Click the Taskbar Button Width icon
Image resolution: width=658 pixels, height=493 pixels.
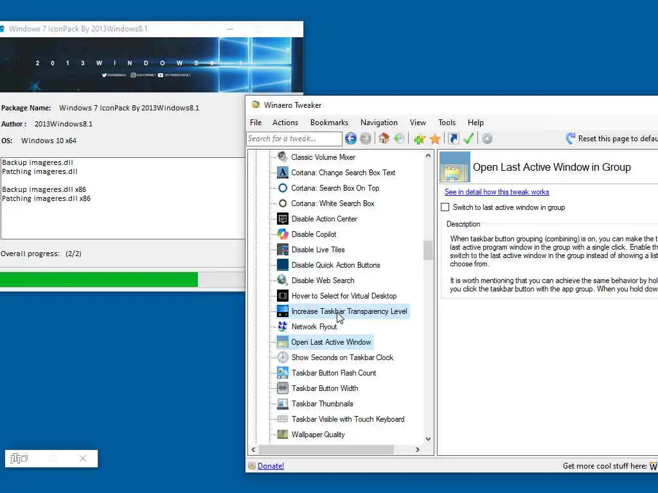tap(283, 388)
